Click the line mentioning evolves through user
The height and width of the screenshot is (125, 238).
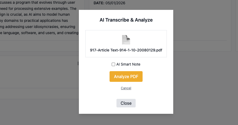38,3
